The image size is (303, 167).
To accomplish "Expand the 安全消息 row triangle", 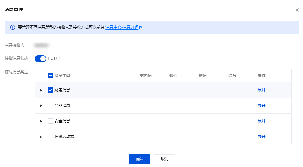I will pyautogui.click(x=41, y=121).
